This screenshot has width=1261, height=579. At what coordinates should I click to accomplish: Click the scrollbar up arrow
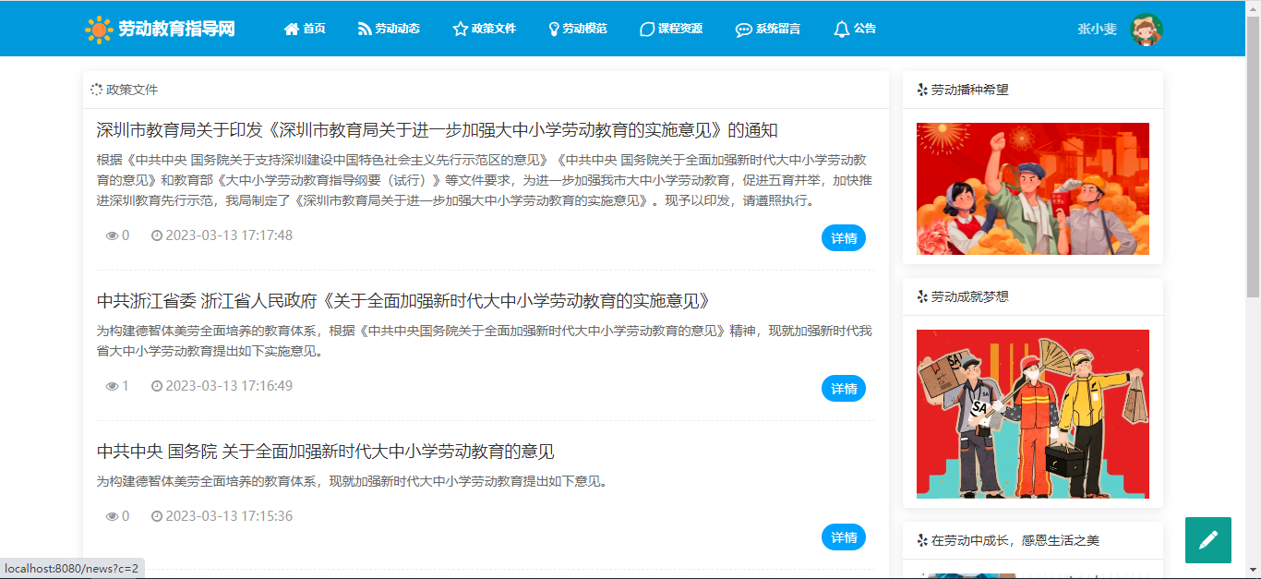[x=1254, y=6]
